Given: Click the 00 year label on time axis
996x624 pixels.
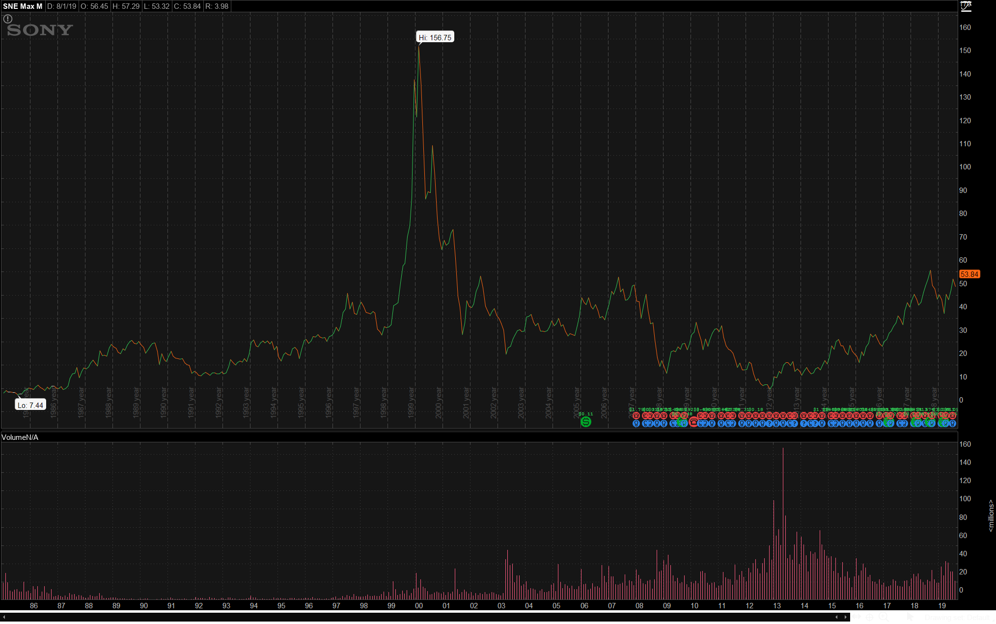Looking at the screenshot, I should click(418, 606).
